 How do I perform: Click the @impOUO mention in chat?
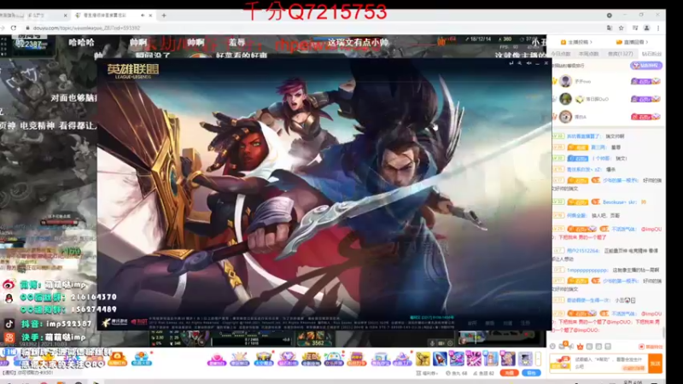point(651,229)
